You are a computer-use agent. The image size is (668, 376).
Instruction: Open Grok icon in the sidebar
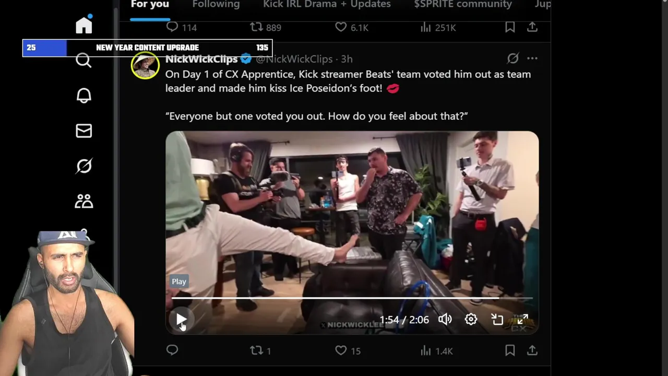[84, 166]
